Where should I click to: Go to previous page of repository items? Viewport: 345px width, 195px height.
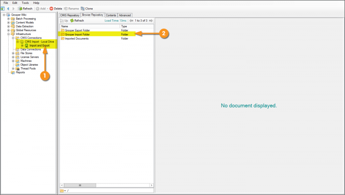132,20
